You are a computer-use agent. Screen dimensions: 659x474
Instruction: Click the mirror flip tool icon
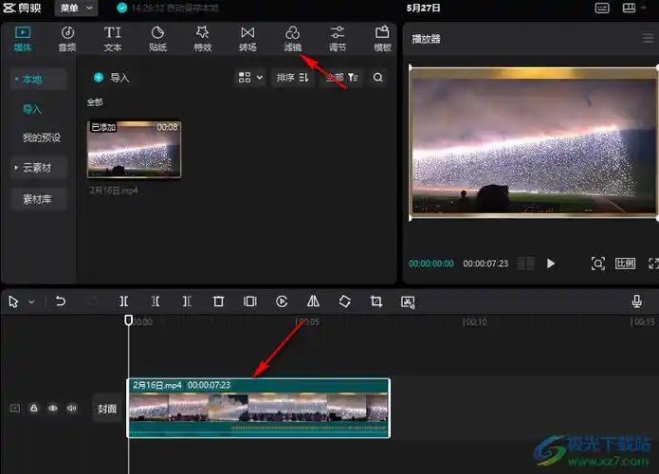click(313, 301)
